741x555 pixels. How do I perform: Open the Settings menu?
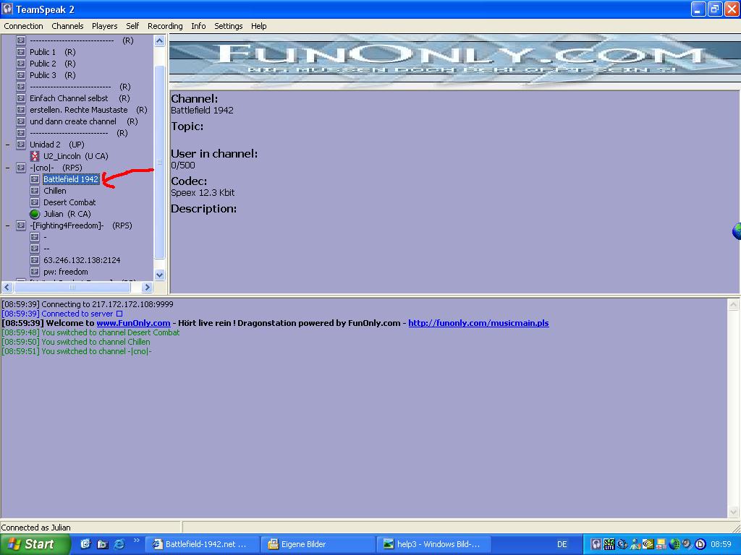tap(228, 26)
